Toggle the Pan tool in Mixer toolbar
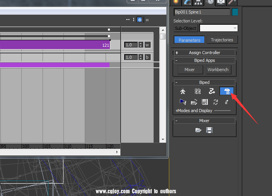This screenshot has height=196, width=272. click(139, 20)
